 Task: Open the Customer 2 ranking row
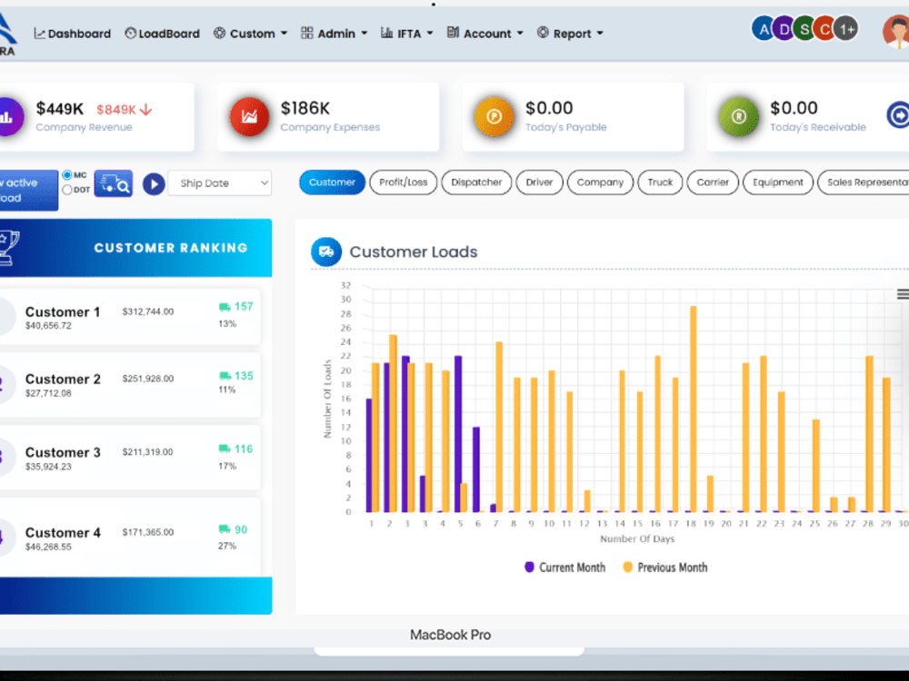point(130,384)
